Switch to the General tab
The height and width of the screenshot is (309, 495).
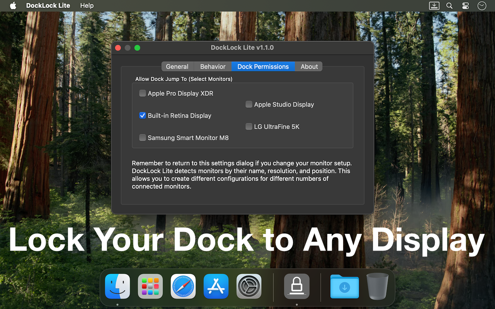[177, 67]
